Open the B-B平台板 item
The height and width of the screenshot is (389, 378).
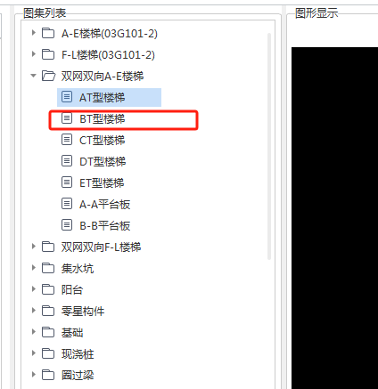tap(96, 225)
